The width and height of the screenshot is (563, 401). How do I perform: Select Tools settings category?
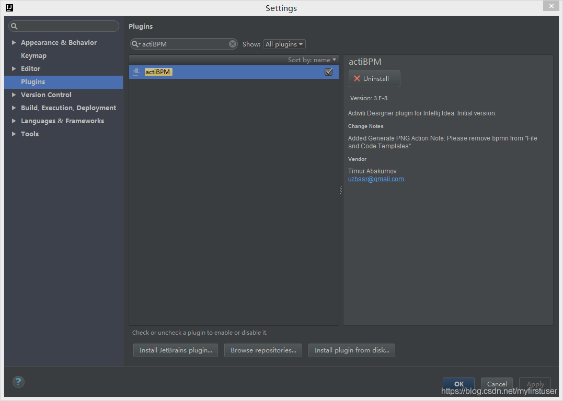pyautogui.click(x=30, y=134)
